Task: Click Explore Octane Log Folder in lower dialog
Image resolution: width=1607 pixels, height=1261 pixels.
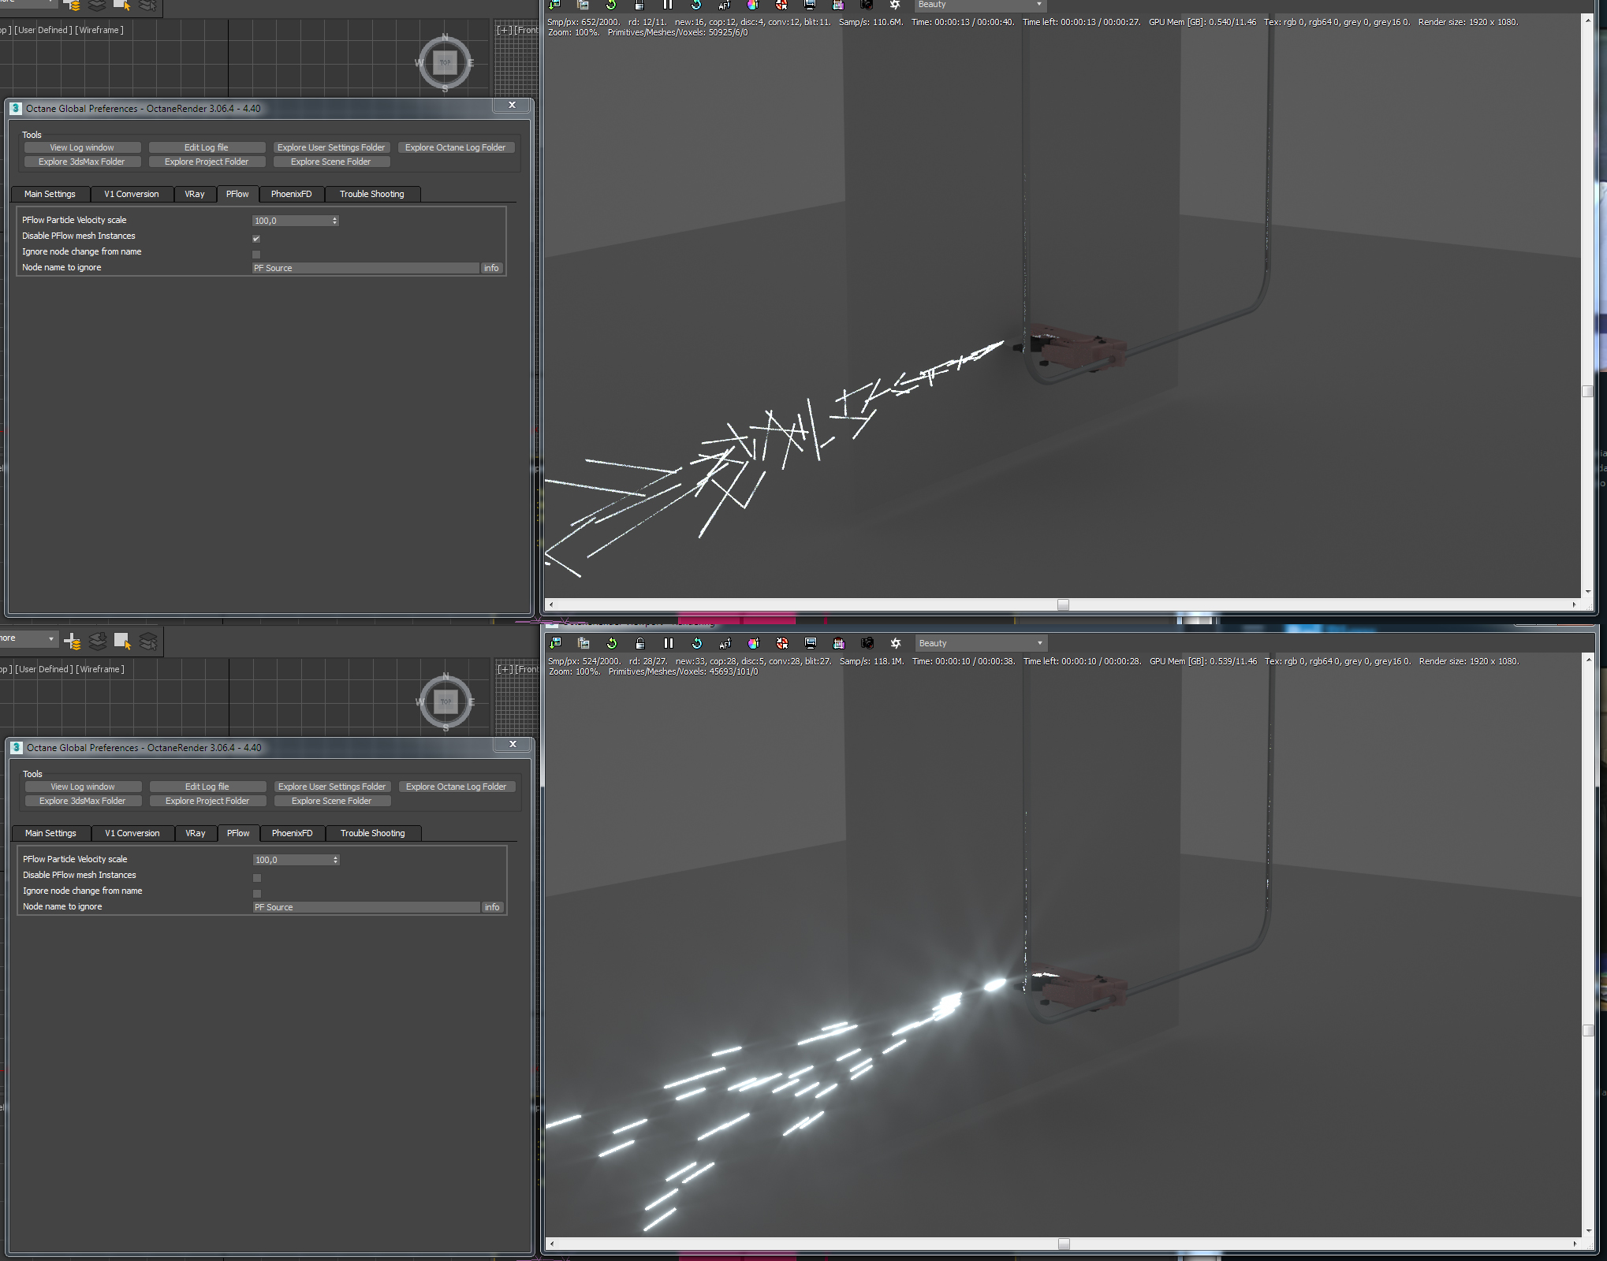Action: pyautogui.click(x=456, y=787)
